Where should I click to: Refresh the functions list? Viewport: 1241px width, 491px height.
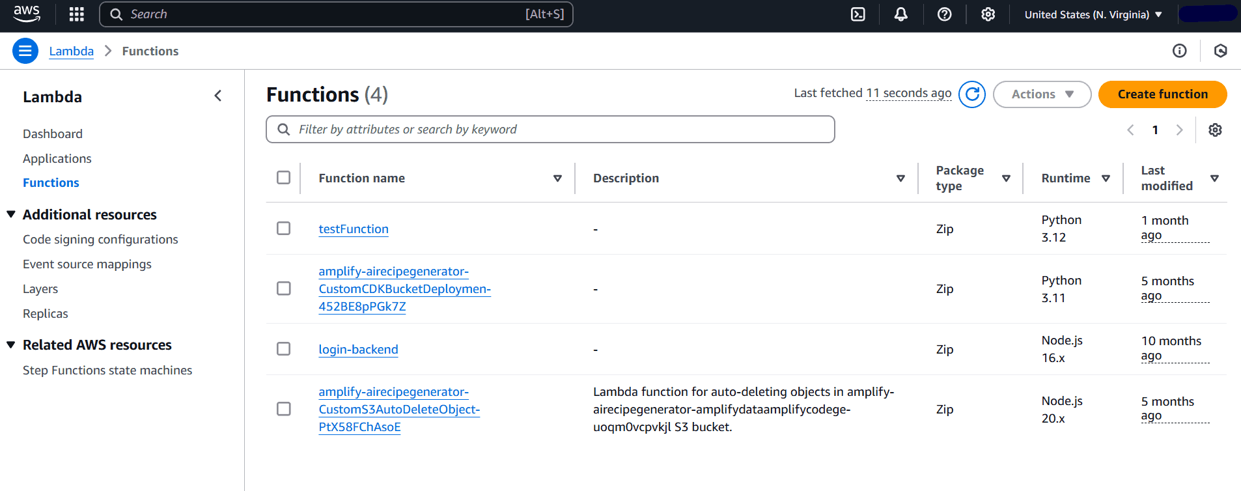(972, 94)
